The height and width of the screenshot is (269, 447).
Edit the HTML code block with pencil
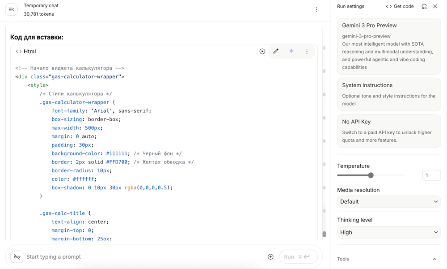click(x=276, y=51)
